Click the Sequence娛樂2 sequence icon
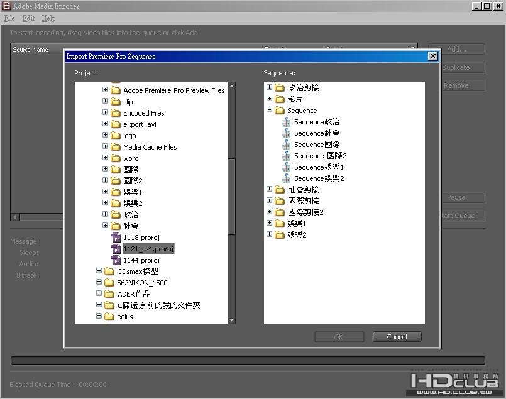Image resolution: width=506 pixels, height=399 pixels. tap(286, 178)
